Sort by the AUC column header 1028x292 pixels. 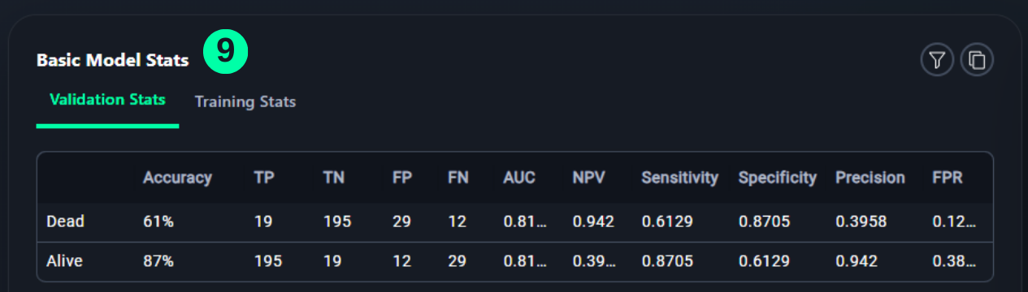(x=519, y=178)
